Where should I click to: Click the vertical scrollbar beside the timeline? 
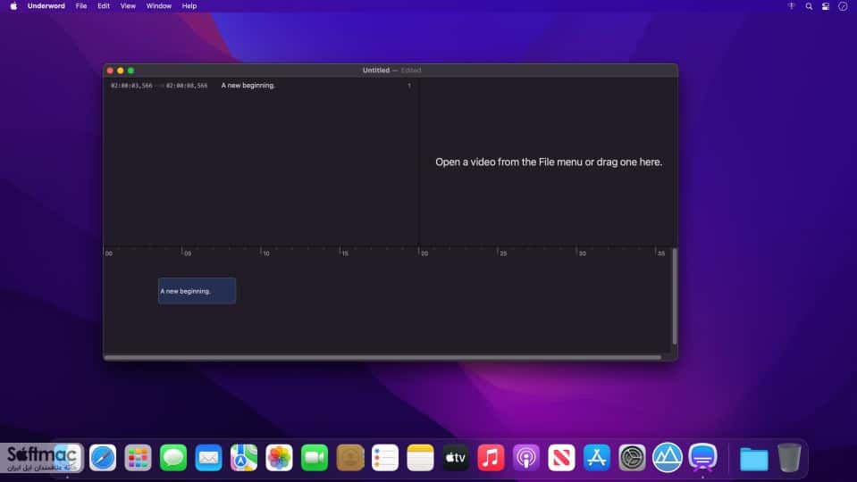(x=675, y=296)
